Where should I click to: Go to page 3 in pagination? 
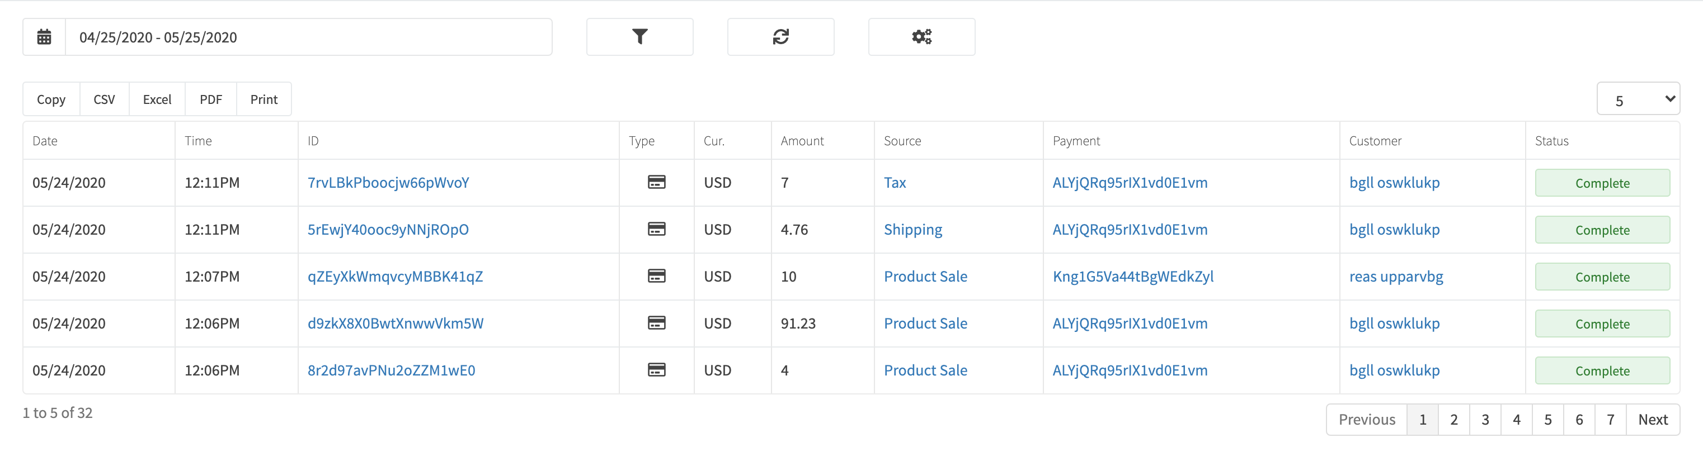1485,419
